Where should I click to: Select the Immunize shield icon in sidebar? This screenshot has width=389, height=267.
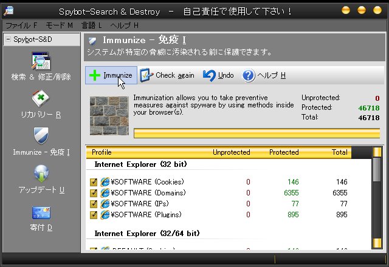pyautogui.click(x=41, y=135)
